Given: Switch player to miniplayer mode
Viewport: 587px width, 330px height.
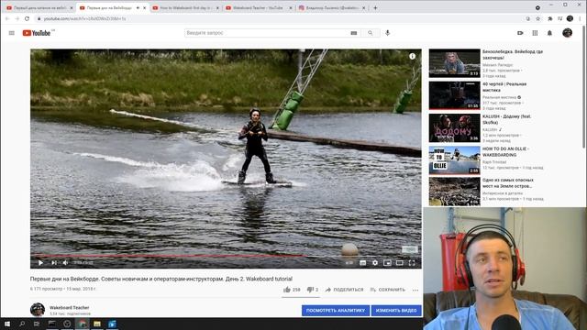Looking at the screenshot, I should pyautogui.click(x=387, y=263).
